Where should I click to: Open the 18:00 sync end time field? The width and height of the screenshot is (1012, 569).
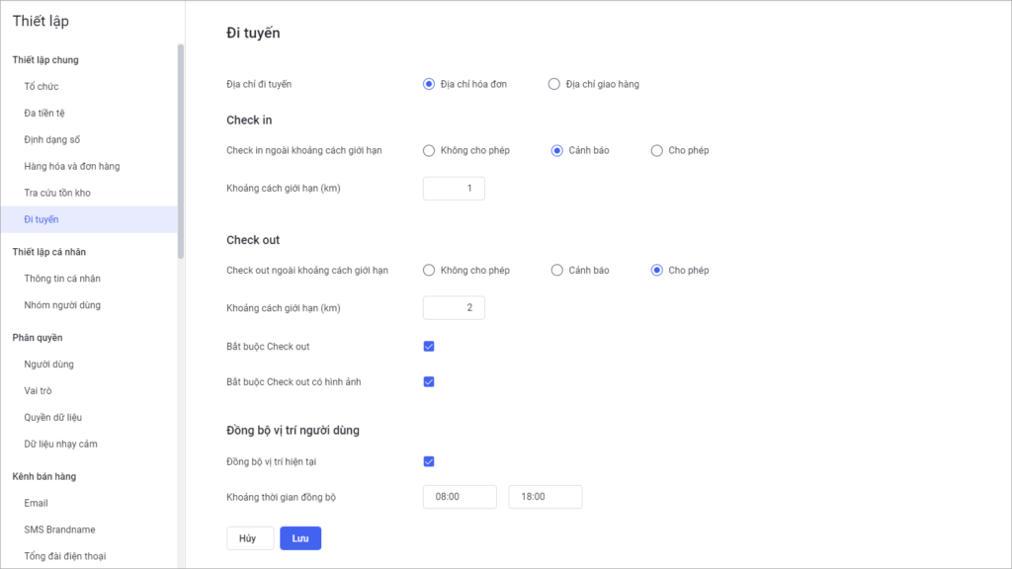[546, 497]
